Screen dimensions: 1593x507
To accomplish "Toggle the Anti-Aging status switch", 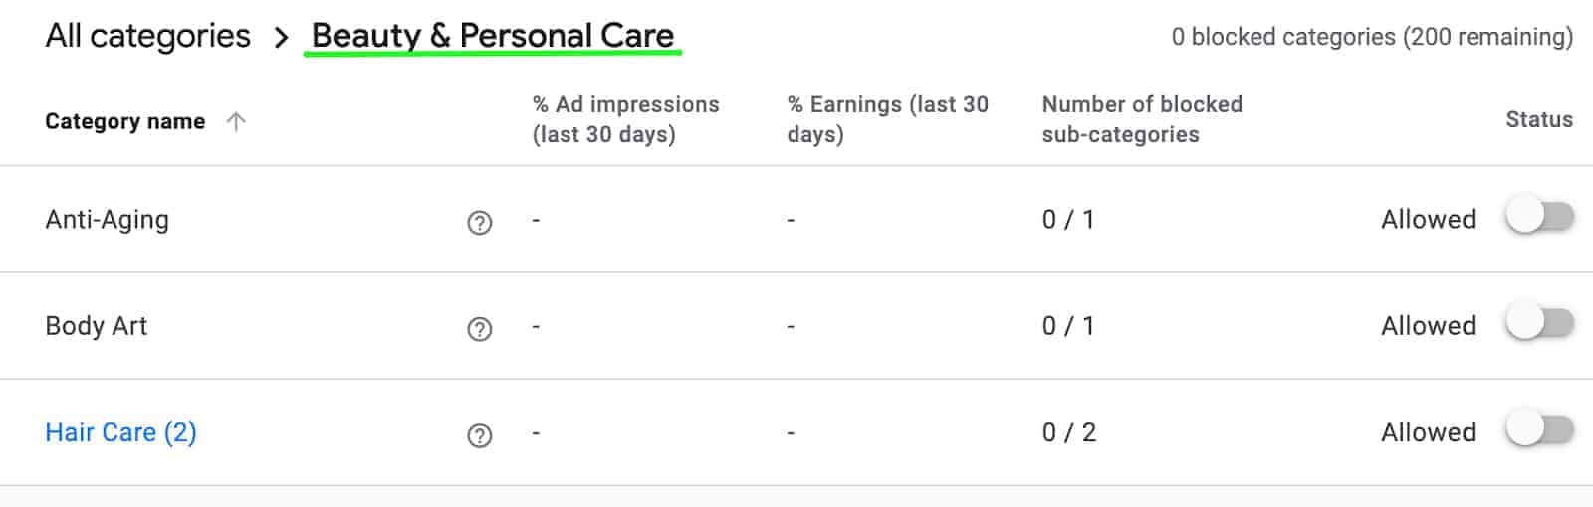I will pos(1539,217).
